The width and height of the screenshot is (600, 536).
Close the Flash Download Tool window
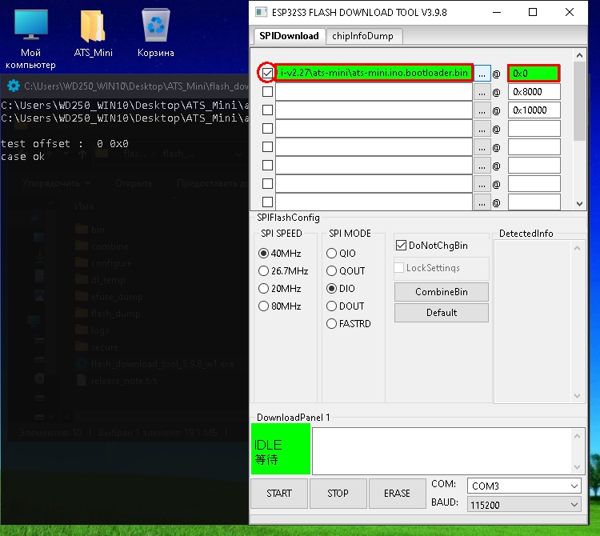tap(570, 12)
